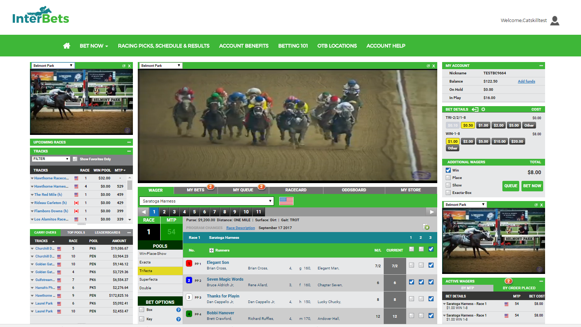
Task: Open lower-right video track dropdown
Action: pos(465,204)
